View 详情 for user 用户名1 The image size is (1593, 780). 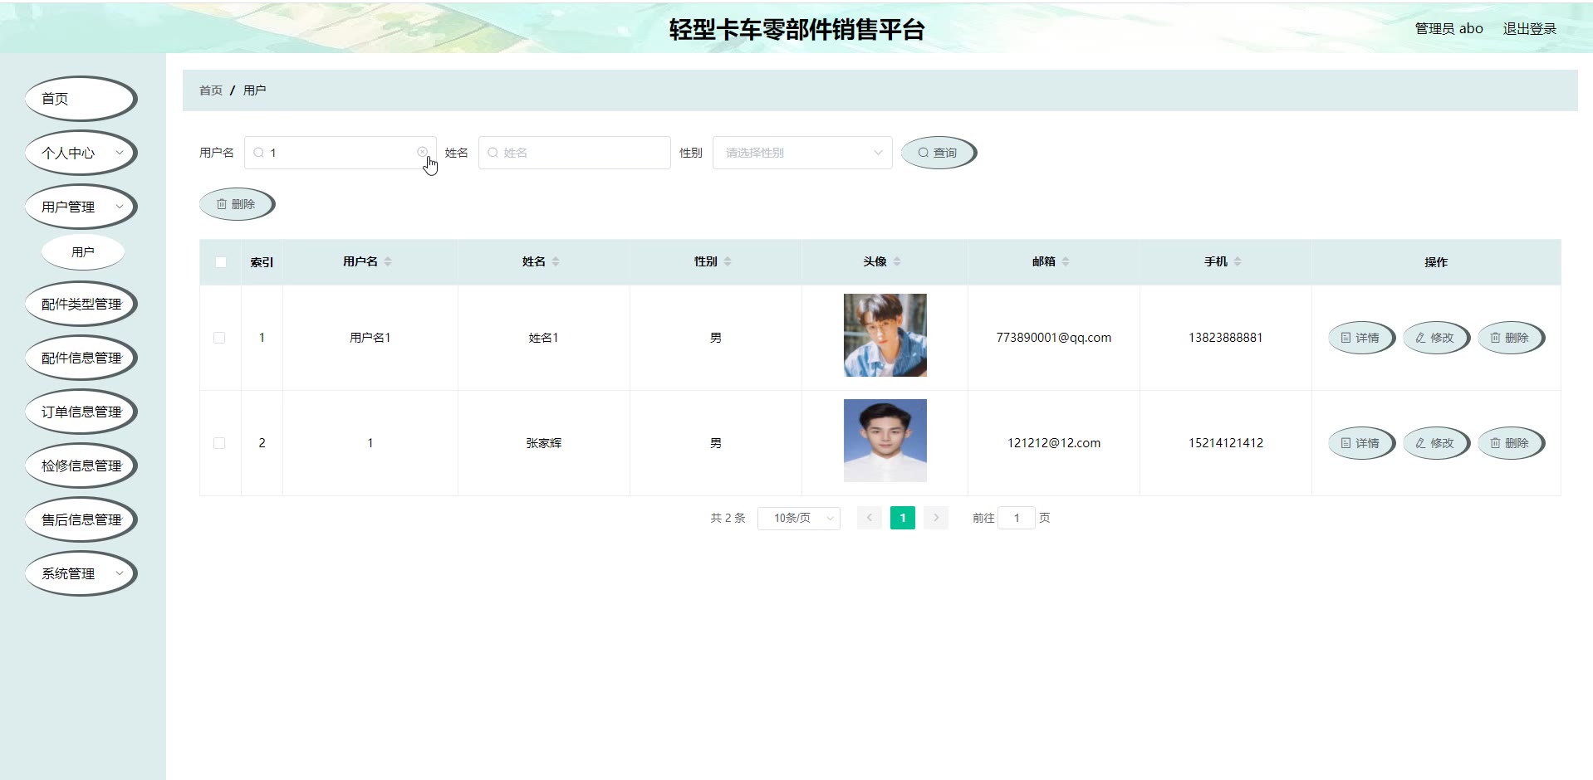click(1361, 338)
